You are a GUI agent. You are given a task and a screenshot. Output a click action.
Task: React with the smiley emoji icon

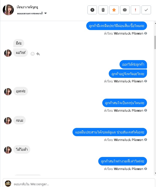33,54
